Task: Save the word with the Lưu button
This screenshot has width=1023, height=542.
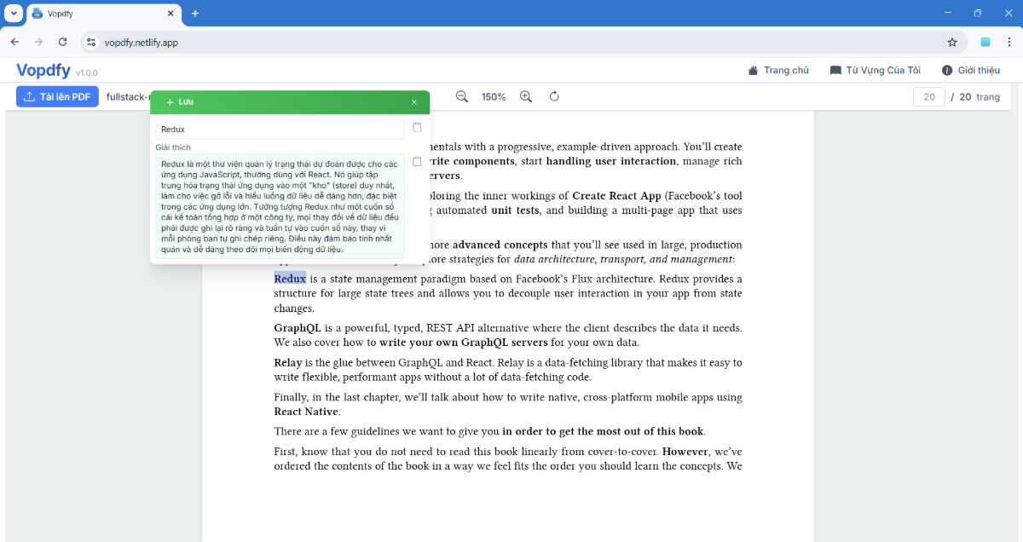Action: 179,101
